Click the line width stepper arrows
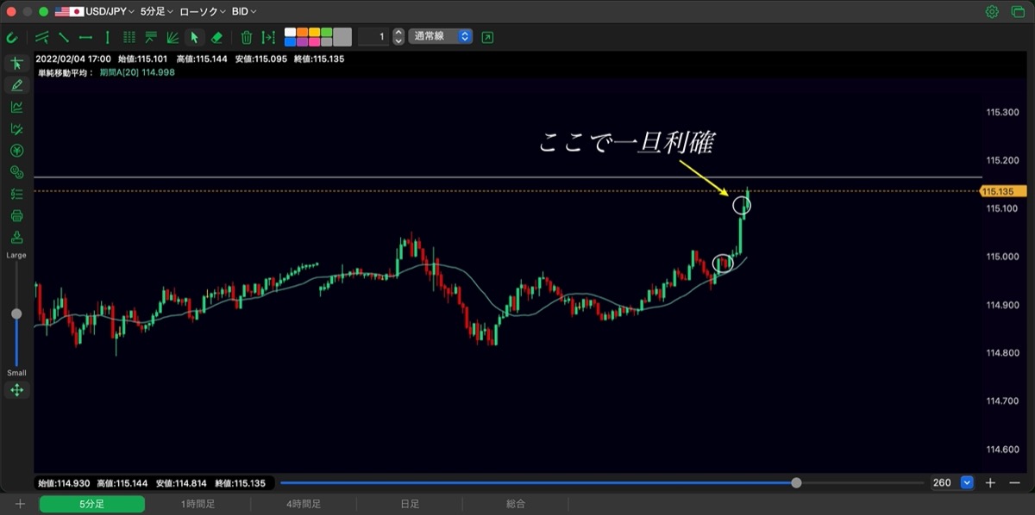Image resolution: width=1035 pixels, height=515 pixels. [398, 37]
